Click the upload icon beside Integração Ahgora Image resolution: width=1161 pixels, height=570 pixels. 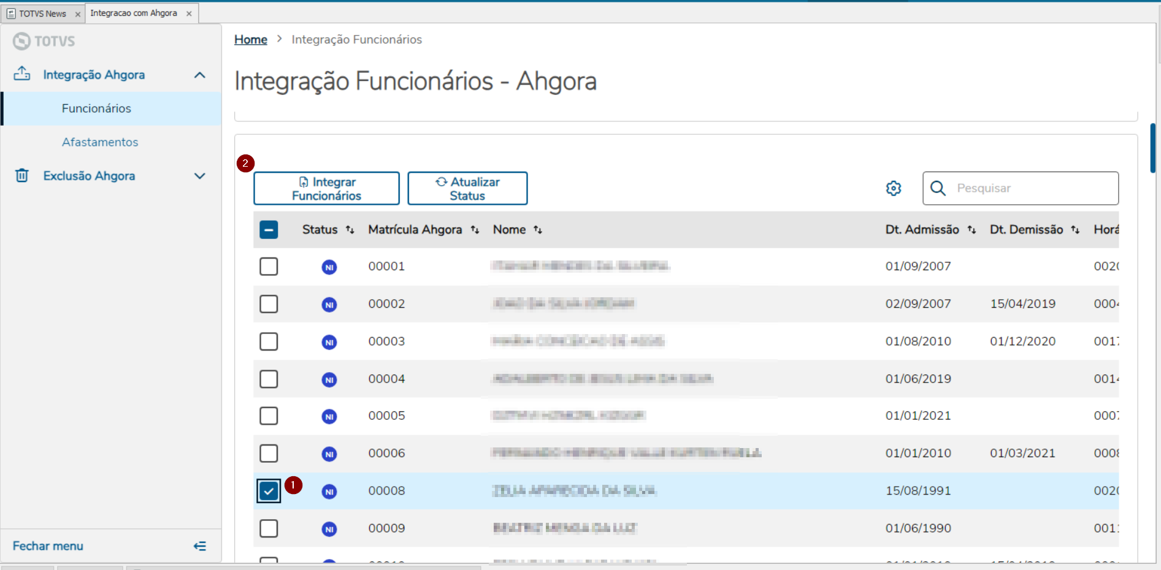22,74
